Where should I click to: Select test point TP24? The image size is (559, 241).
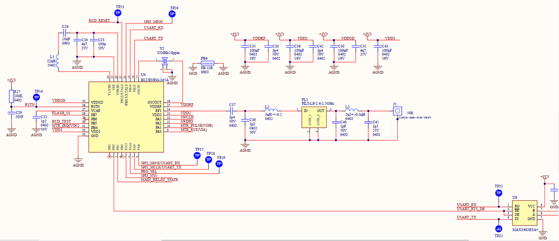click(172, 14)
